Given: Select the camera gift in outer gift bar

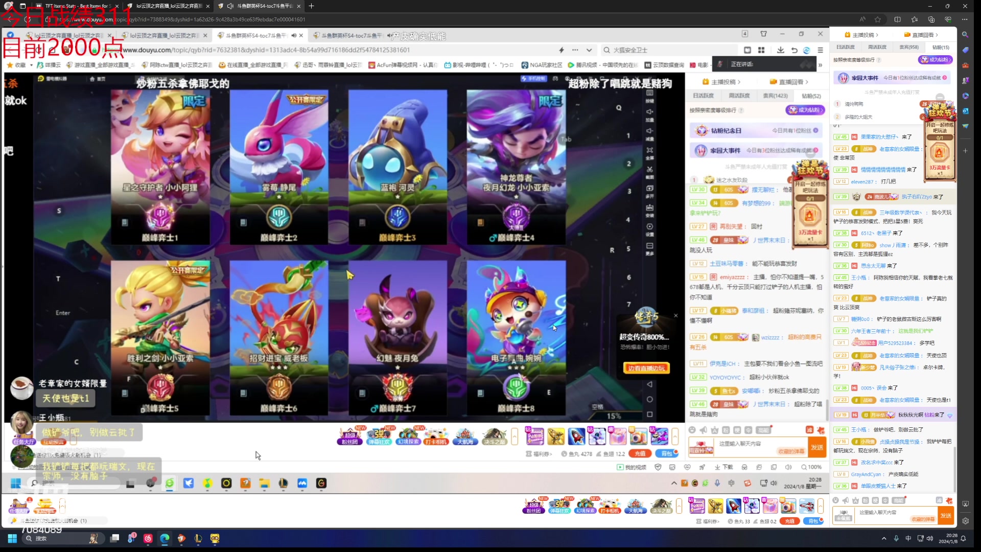Looking at the screenshot, I should click(x=788, y=506).
